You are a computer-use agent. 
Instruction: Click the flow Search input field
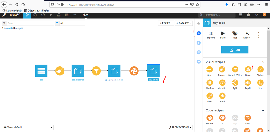coord(31,23)
